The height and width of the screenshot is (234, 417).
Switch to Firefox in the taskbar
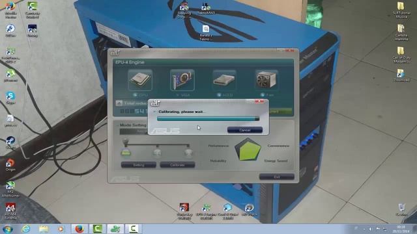[79, 229]
